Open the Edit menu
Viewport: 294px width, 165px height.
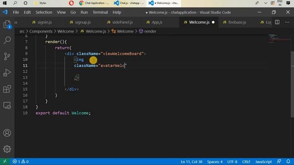(27, 12)
